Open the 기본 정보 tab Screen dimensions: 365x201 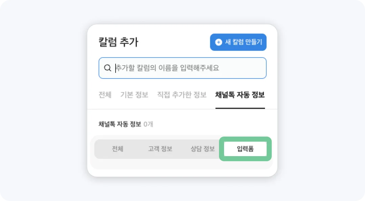coord(134,95)
